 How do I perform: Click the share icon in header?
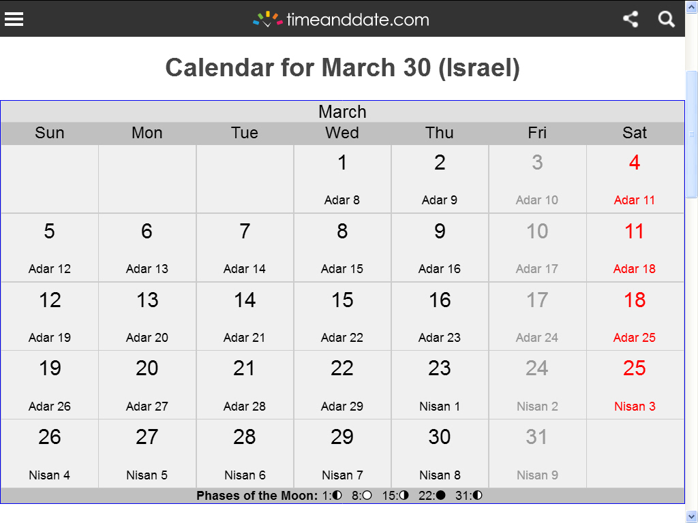631,19
